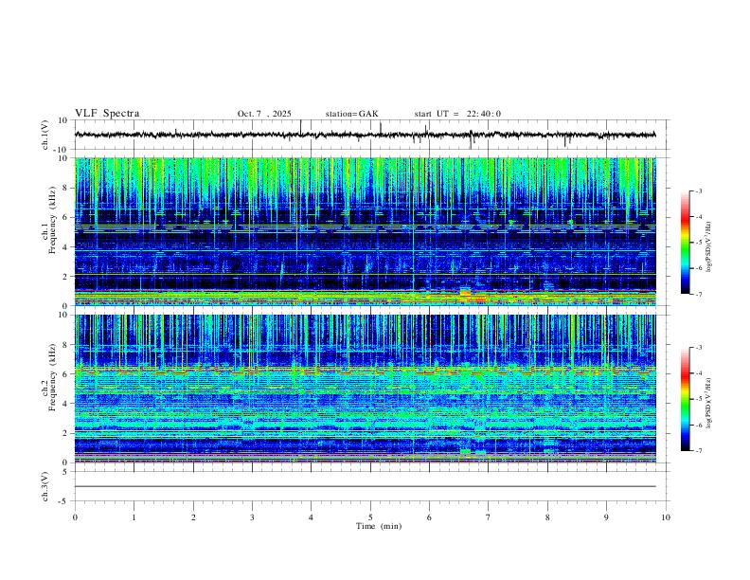
Task: Click the time axis tick label "1"
Action: [x=134, y=517]
